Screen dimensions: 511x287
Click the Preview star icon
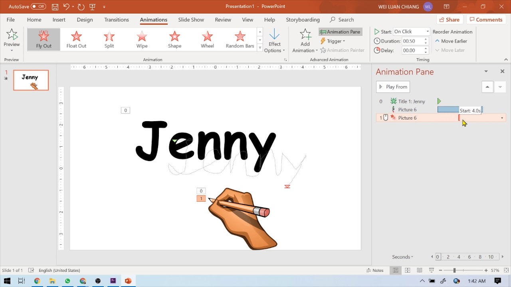12,35
